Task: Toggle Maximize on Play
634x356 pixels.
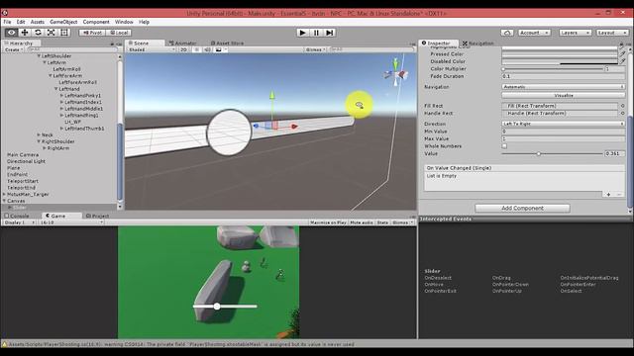Action: 328,222
